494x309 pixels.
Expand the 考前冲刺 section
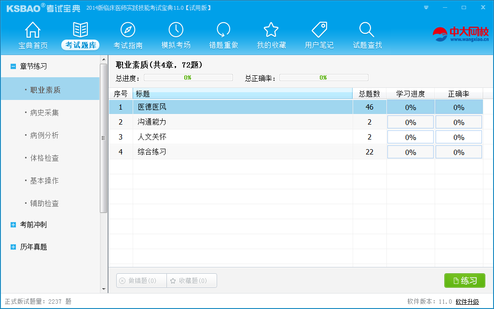pyautogui.click(x=13, y=224)
